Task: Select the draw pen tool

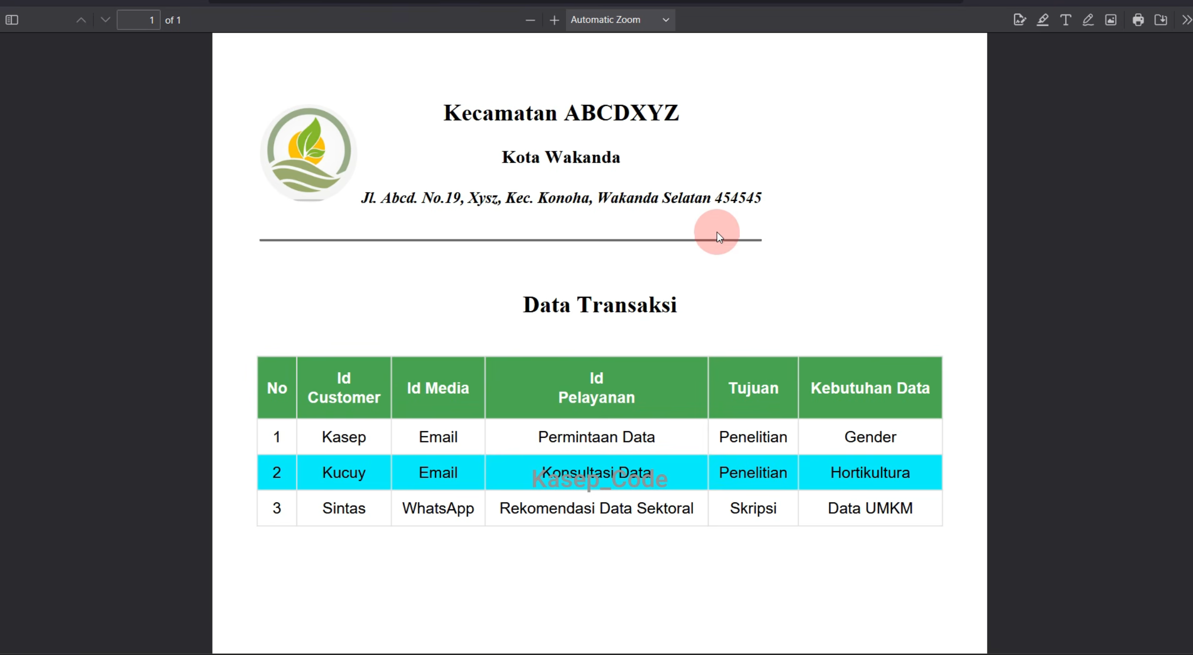Action: point(1088,20)
